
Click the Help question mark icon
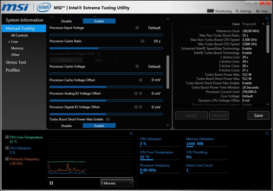coord(258,11)
